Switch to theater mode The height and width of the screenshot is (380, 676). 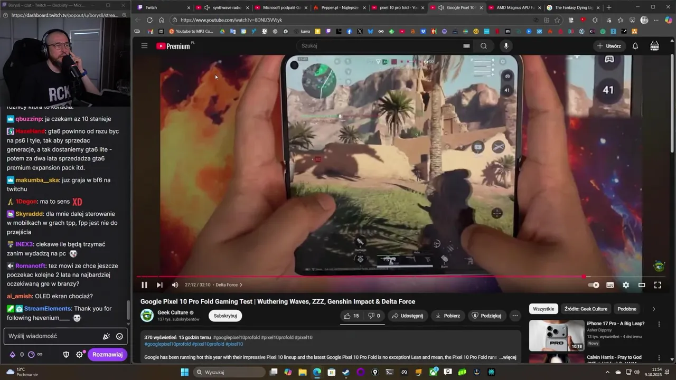point(642,285)
